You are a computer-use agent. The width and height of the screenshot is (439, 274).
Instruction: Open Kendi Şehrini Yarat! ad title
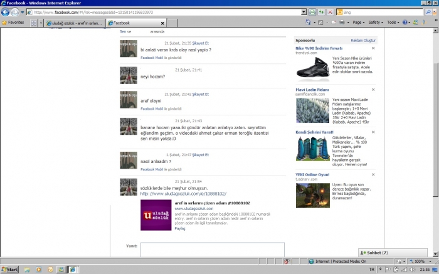tap(314, 132)
